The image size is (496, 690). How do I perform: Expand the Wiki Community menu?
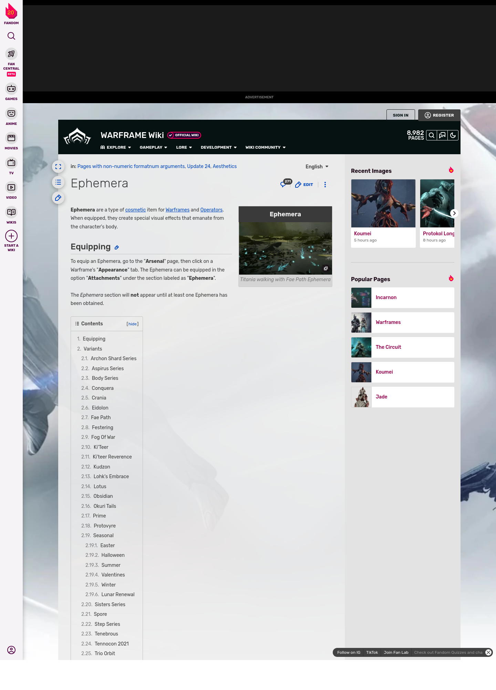point(266,147)
